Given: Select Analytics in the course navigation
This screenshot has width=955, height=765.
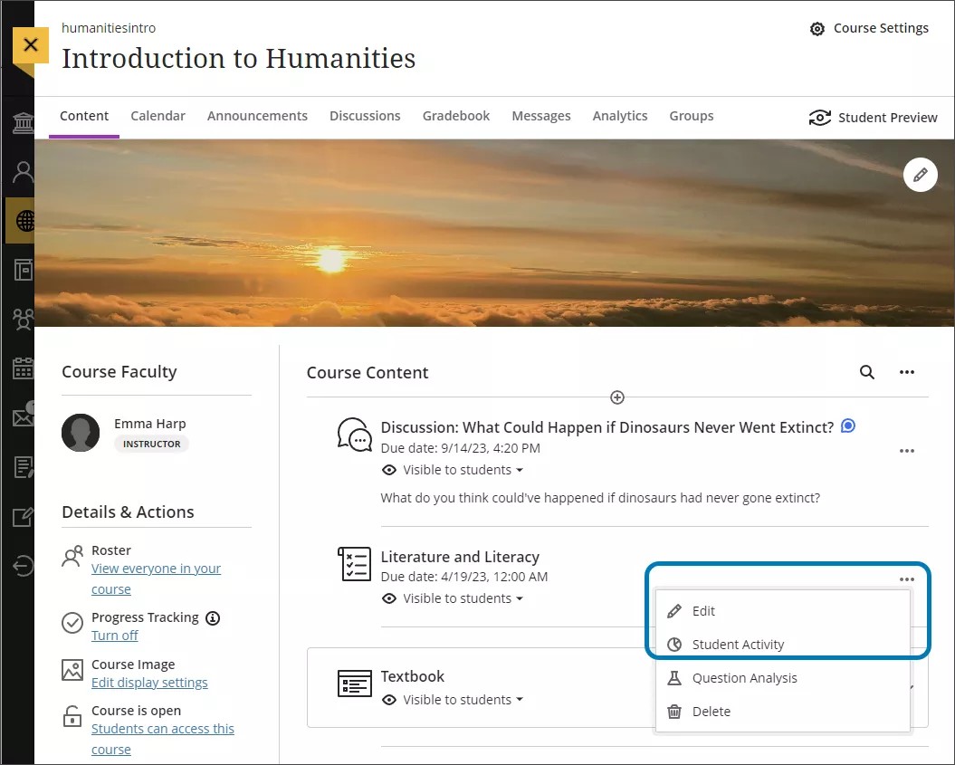Looking at the screenshot, I should coord(620,116).
